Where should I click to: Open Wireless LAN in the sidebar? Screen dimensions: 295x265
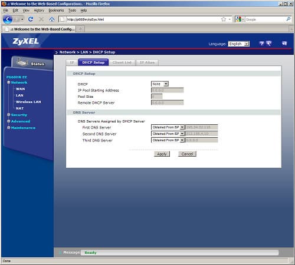click(28, 102)
